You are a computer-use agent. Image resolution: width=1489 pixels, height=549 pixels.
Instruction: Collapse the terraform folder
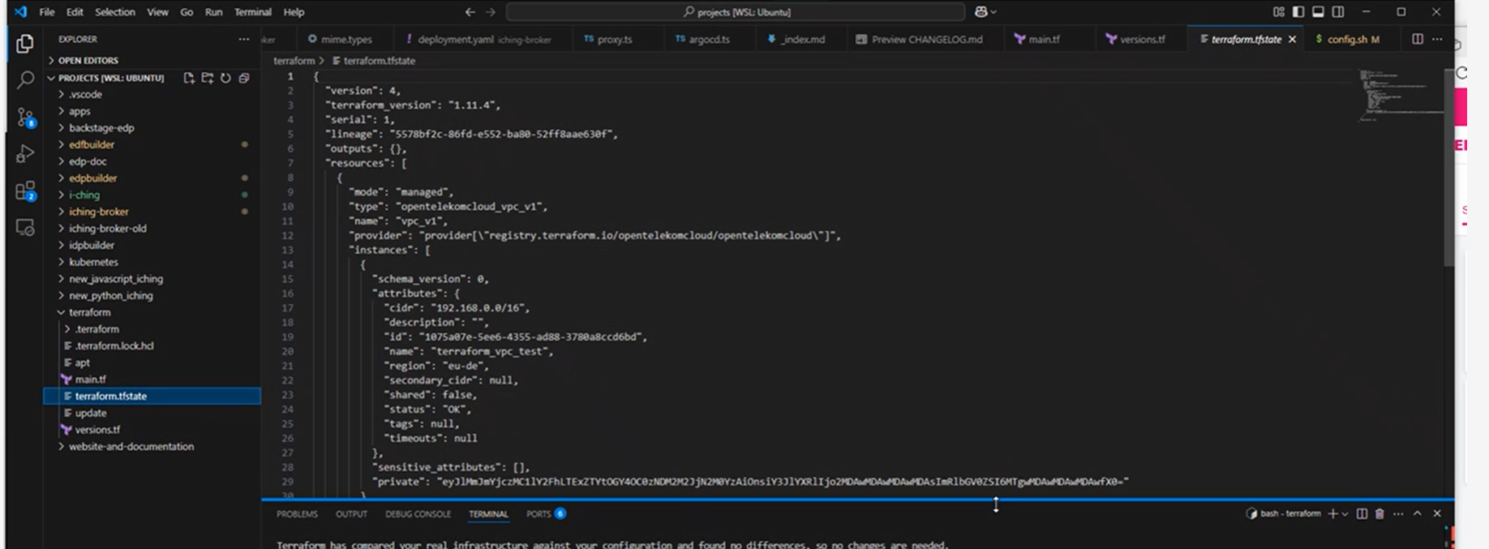tap(89, 312)
